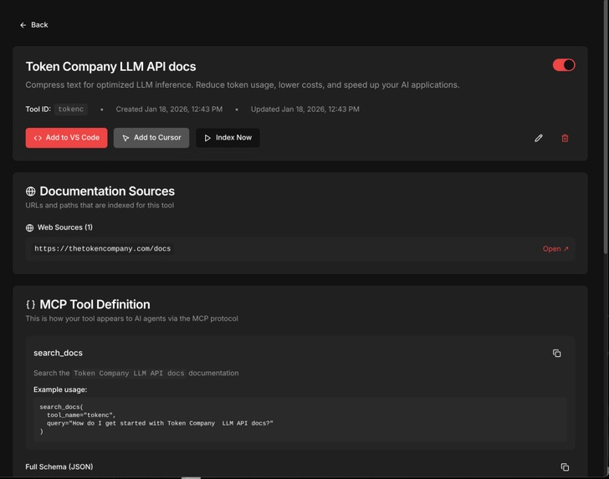Click the globe icon beside Documentation Sources

pyautogui.click(x=30, y=191)
